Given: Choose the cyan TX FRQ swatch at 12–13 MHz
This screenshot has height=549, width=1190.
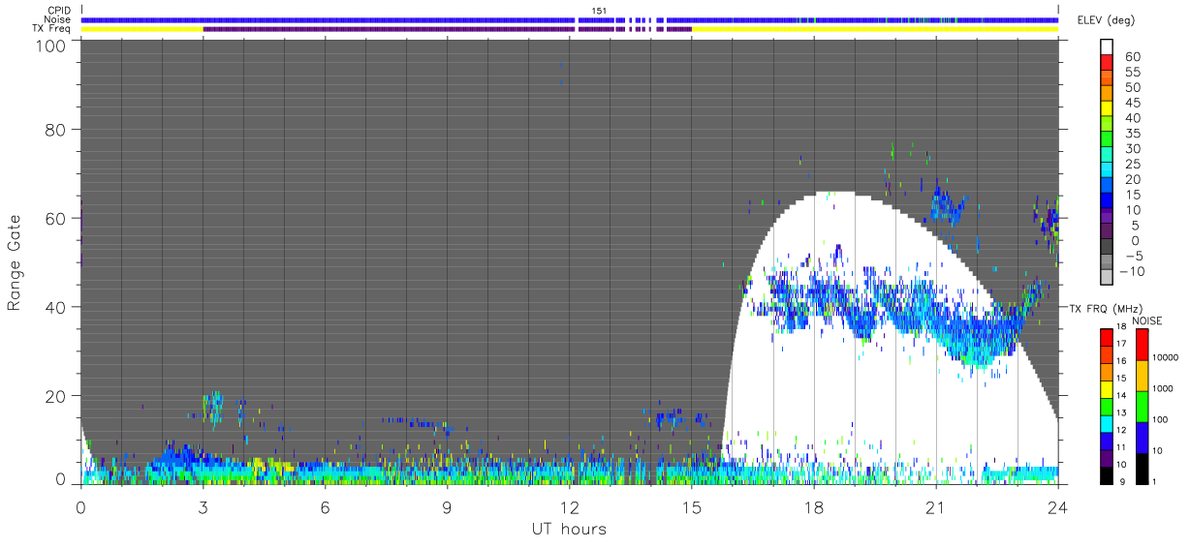Looking at the screenshot, I should coord(1108,422).
